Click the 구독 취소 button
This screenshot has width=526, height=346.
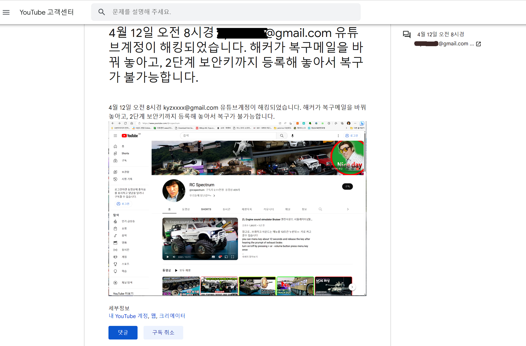coord(163,332)
